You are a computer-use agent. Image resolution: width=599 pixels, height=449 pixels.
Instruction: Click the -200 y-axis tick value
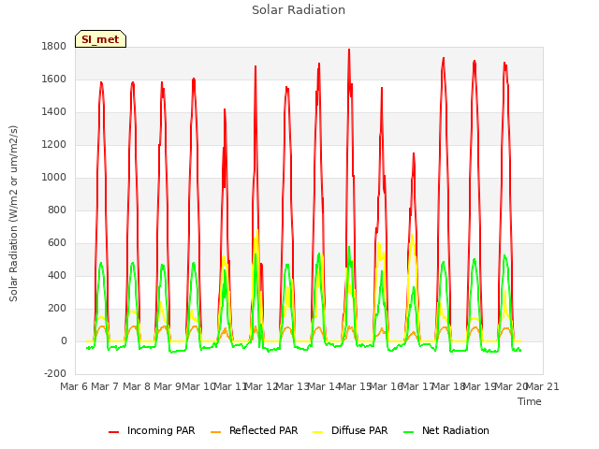55,374
